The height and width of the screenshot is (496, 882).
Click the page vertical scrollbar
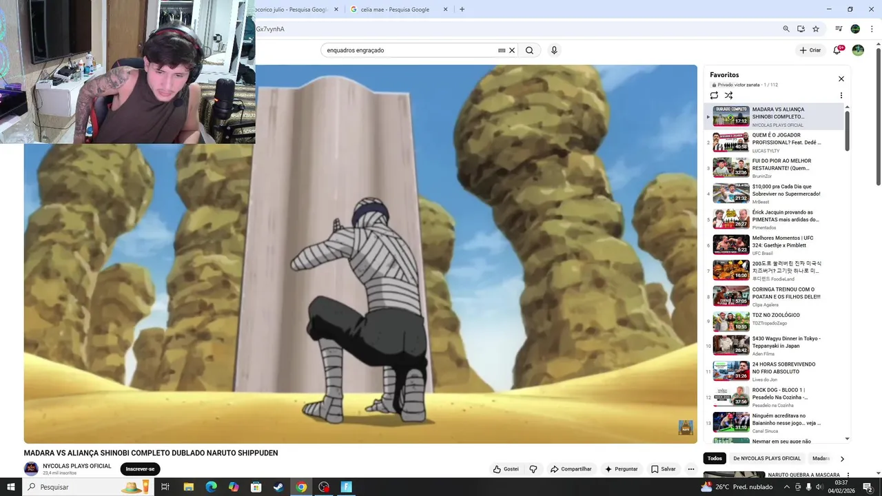click(x=878, y=117)
